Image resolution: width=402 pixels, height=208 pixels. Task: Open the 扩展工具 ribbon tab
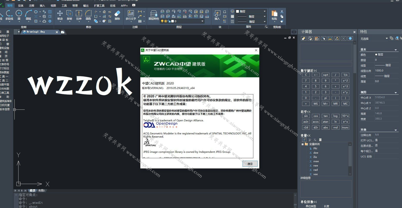tap(99, 5)
